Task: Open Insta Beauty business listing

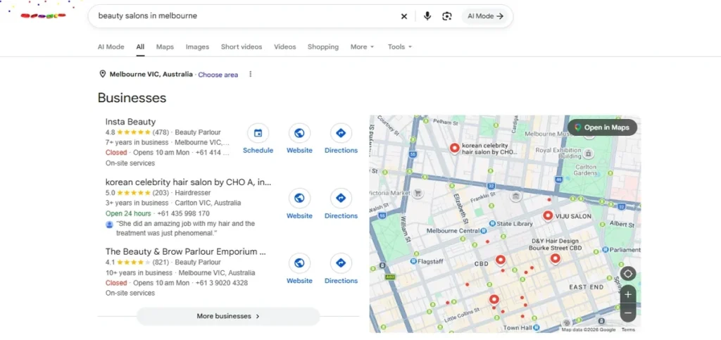Action: [130, 122]
